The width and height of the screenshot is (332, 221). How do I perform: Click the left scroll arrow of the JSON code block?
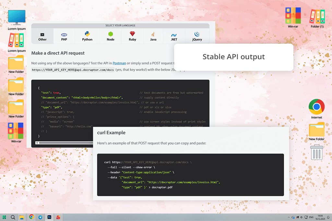tap(37, 143)
